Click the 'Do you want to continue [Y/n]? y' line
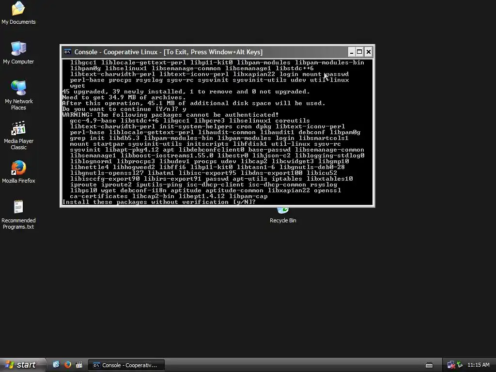Viewport: 496px width, 372px height. (x=124, y=109)
